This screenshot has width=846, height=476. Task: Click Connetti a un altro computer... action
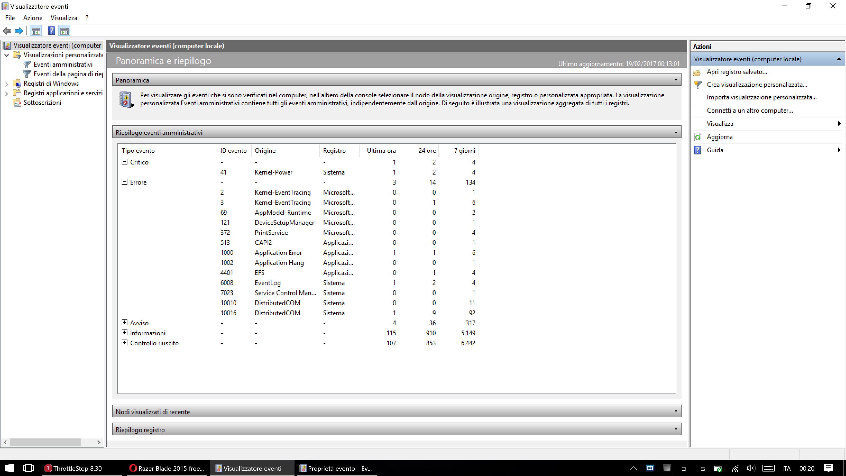click(x=750, y=111)
